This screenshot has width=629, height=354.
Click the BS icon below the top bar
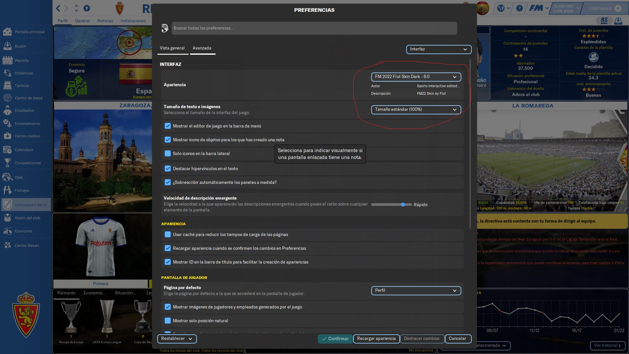click(604, 20)
